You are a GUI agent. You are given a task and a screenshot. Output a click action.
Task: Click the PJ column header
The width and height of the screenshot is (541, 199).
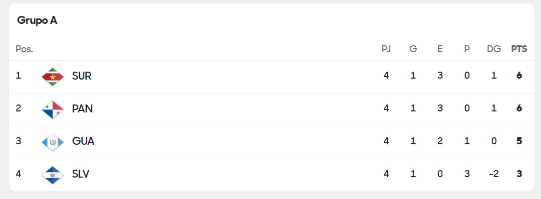click(x=386, y=49)
